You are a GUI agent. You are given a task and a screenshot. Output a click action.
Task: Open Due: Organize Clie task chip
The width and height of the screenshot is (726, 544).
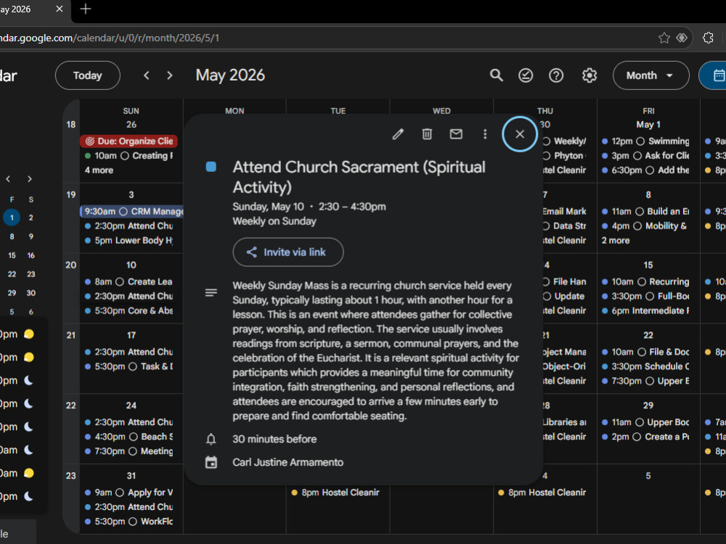click(129, 141)
